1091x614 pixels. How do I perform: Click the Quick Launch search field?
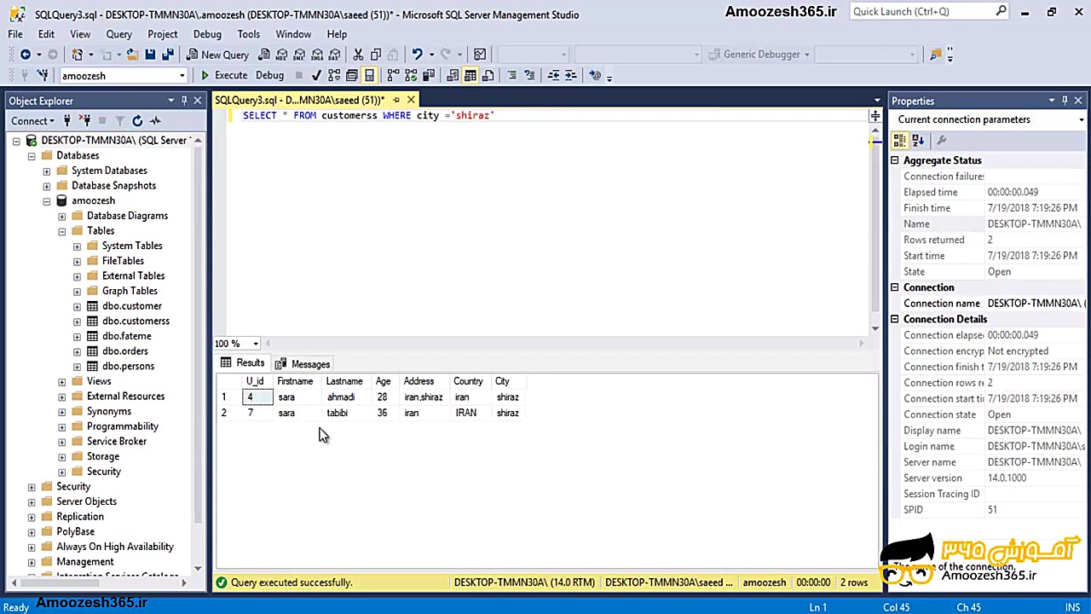(x=923, y=12)
